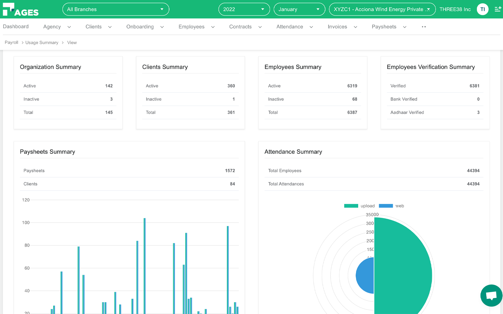503x314 pixels.
Task: Toggle the web legend series
Action: [x=391, y=206]
